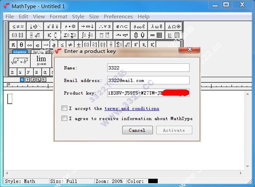Open the relational symbols palette (≤≠≈)
The height and width of the screenshot is (187, 255).
[18, 26]
